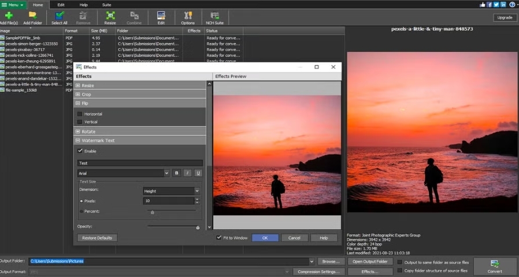Click the Output Folder path field
Screen dimensions: 519x277
pyautogui.click(x=169, y=261)
